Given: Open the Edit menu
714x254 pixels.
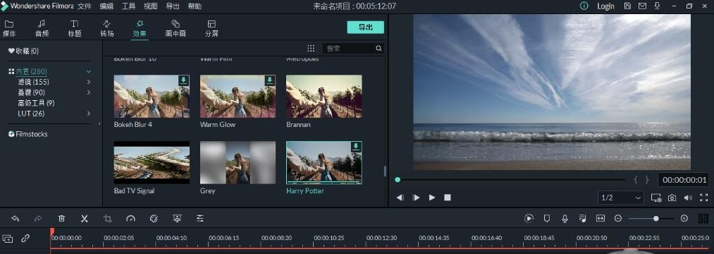Looking at the screenshot, I should pyautogui.click(x=106, y=6).
